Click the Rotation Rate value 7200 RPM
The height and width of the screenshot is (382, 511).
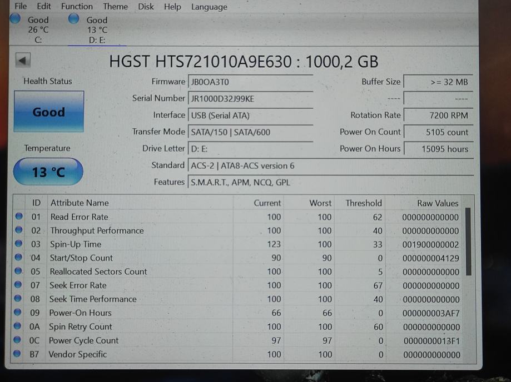coord(438,115)
